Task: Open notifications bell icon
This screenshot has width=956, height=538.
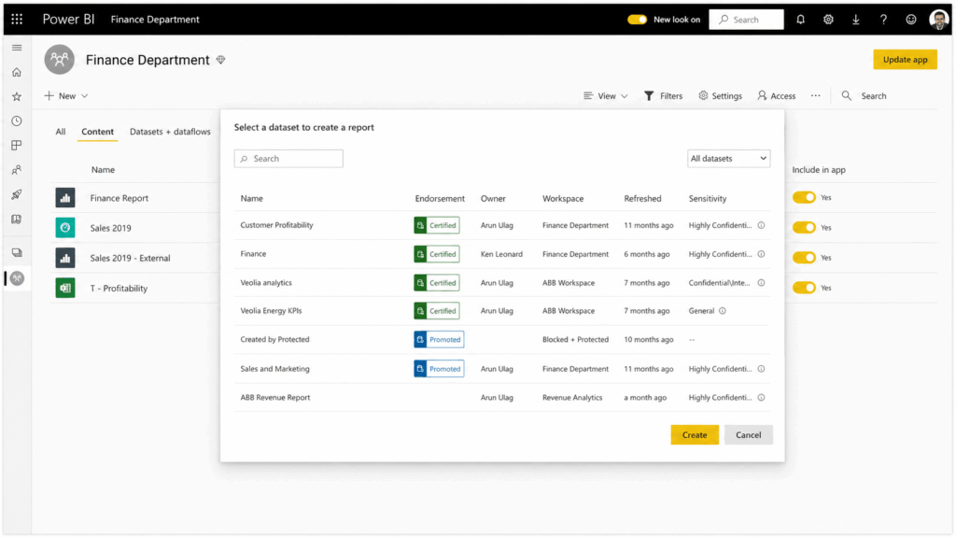Action: [x=800, y=20]
